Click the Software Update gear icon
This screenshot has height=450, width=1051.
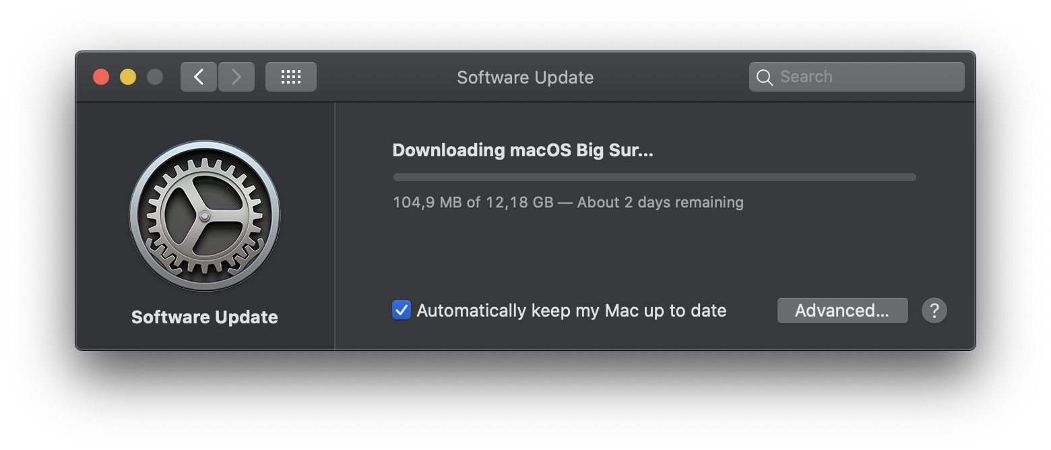(x=205, y=216)
